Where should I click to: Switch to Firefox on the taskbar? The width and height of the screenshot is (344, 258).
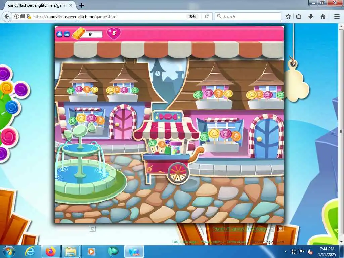pos(50,251)
